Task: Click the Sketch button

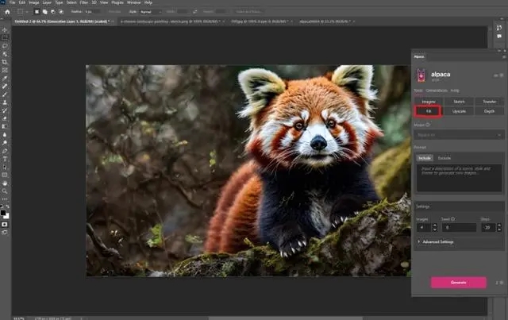Action: 459,102
